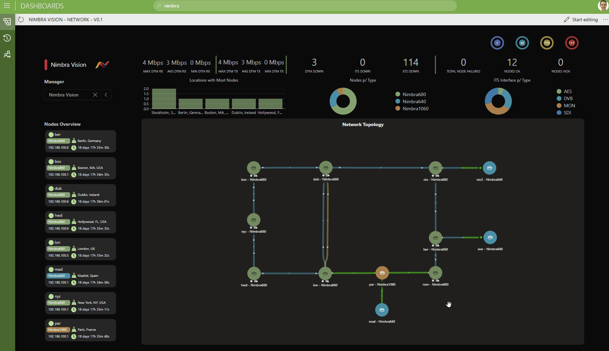Open the par node card
Image resolution: width=609 pixels, height=351 pixels.
click(x=81, y=330)
